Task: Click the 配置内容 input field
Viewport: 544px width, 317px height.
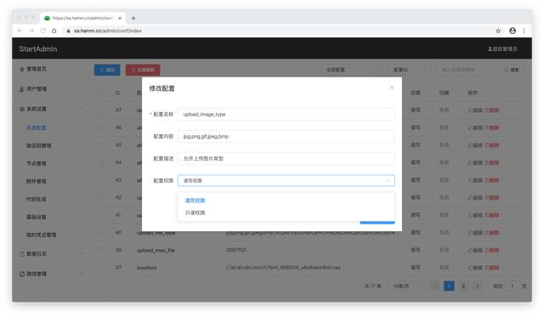Action: pos(286,136)
